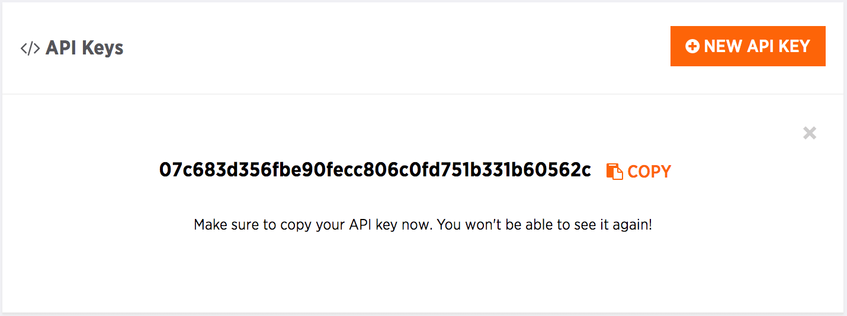Click the orange clipboard copy icon
Viewport: 847px width, 316px height.
(614, 172)
